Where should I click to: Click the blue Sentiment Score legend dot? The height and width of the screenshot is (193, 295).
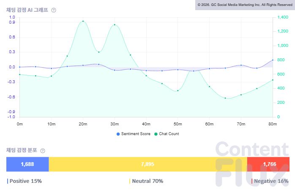tap(118, 134)
